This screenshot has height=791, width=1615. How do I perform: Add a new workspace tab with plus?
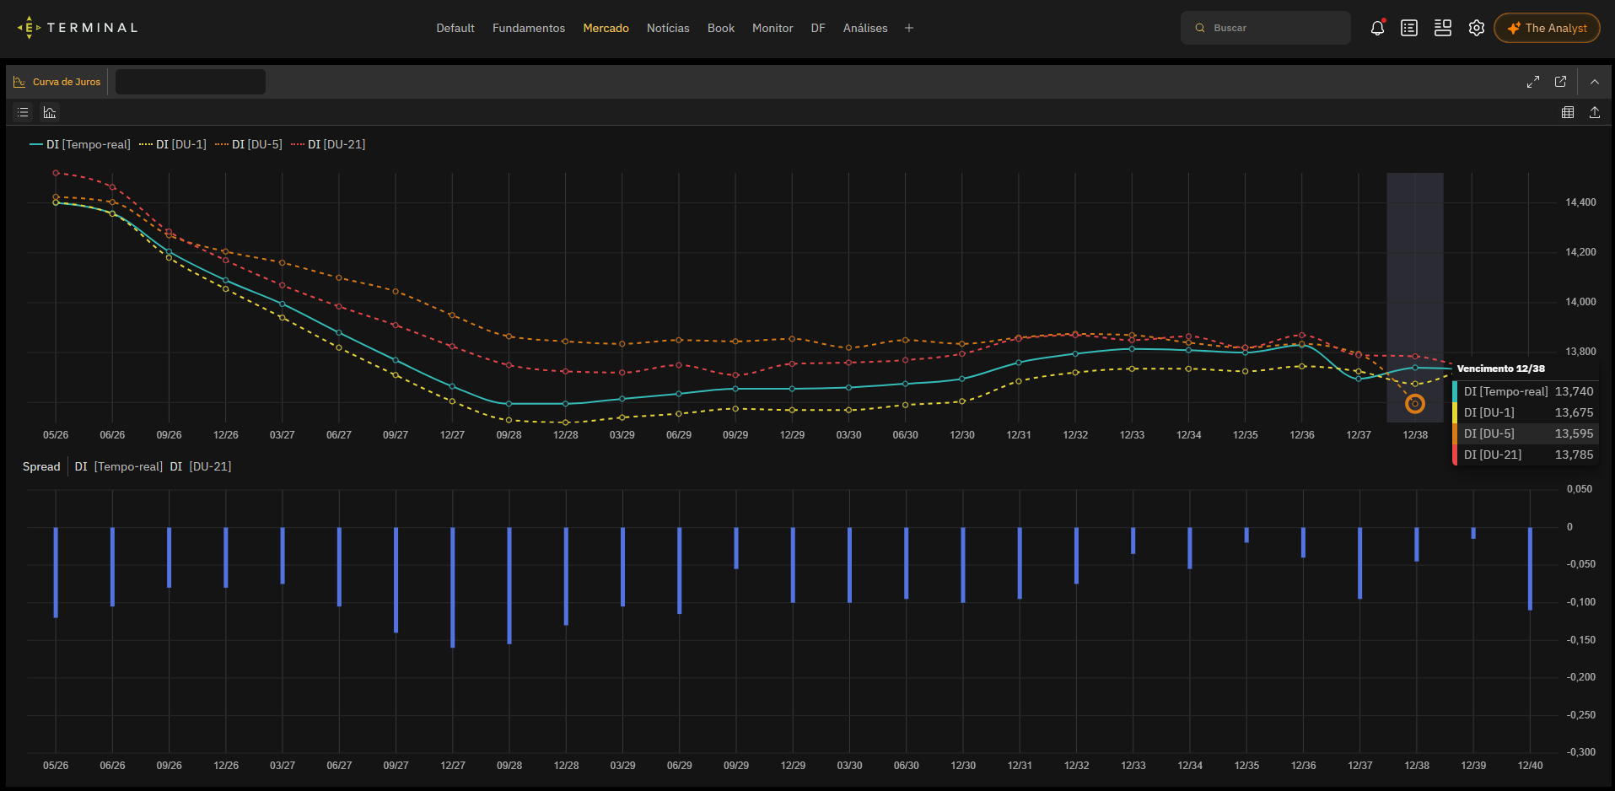909,28
